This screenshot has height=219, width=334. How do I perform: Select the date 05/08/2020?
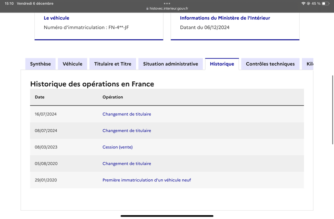tap(46, 164)
